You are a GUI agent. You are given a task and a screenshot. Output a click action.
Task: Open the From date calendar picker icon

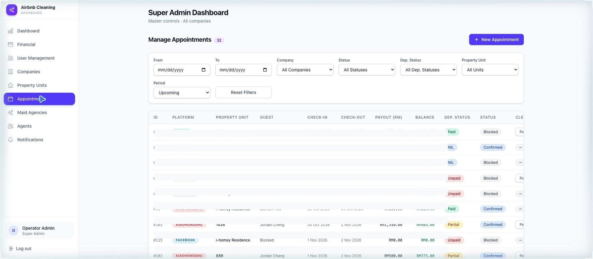point(203,70)
